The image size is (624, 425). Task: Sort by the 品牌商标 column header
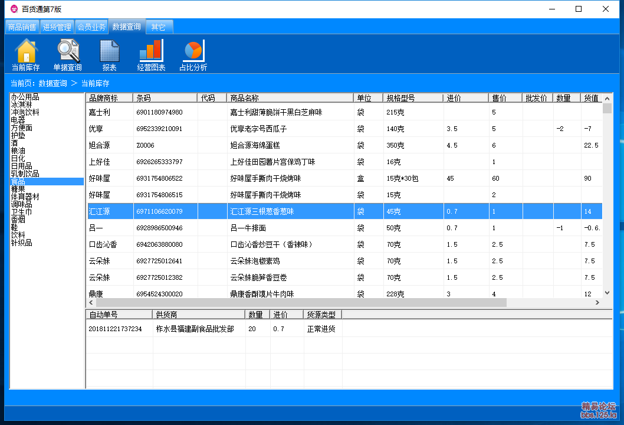pos(110,98)
